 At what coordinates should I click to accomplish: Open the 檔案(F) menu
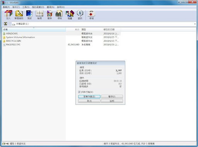pyautogui.click(x=6, y=7)
